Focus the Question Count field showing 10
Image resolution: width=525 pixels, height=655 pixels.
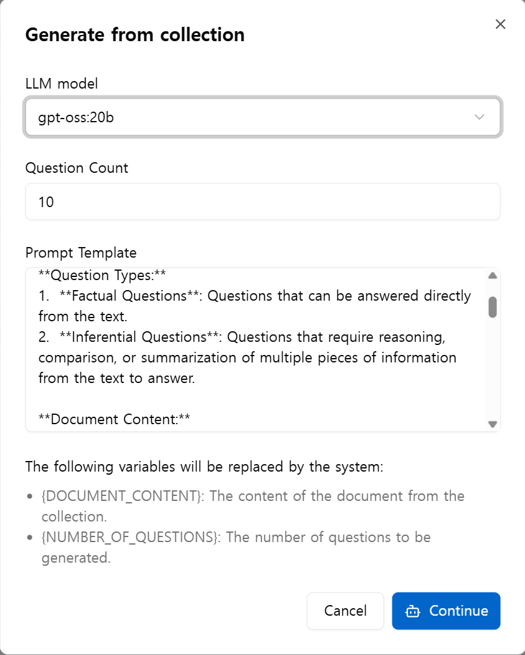[x=263, y=201]
